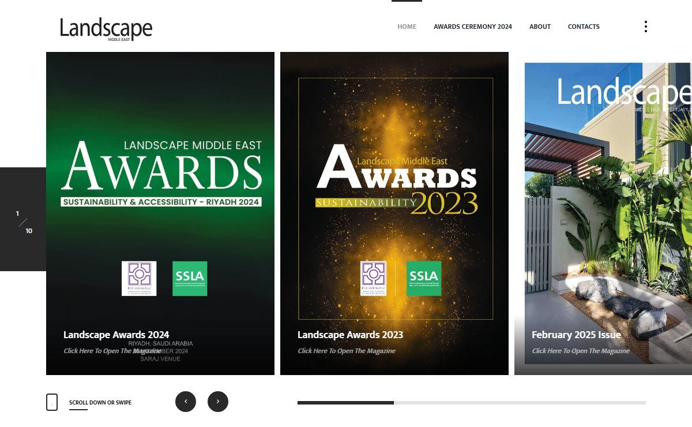Select the gold Awards Sustainability 2023 cover
Image resolution: width=692 pixels, height=427 pixels.
point(394,213)
